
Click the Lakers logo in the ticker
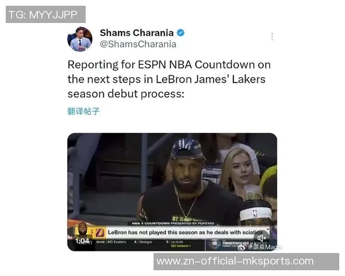99,232
